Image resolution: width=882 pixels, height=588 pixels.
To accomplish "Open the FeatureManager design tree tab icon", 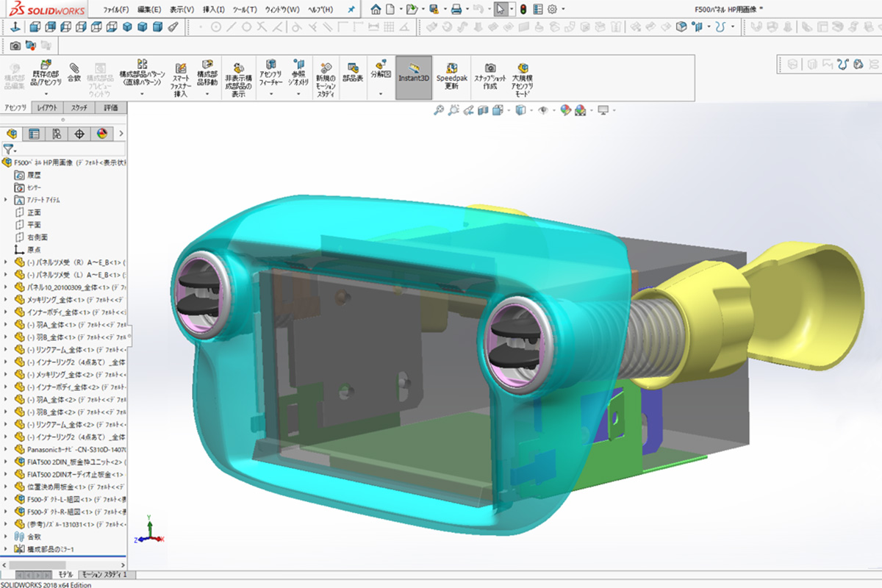I will [x=12, y=134].
